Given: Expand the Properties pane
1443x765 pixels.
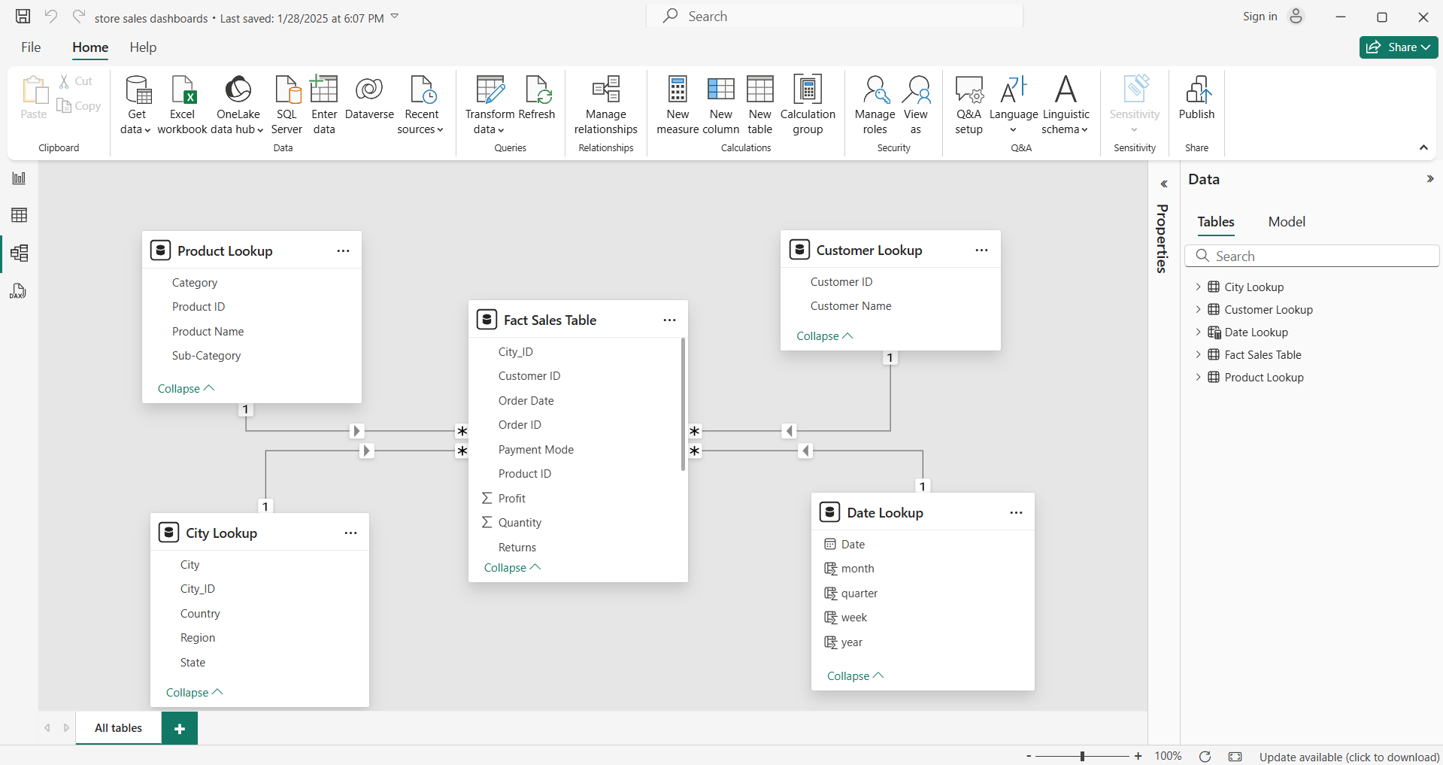Looking at the screenshot, I should tap(1163, 184).
